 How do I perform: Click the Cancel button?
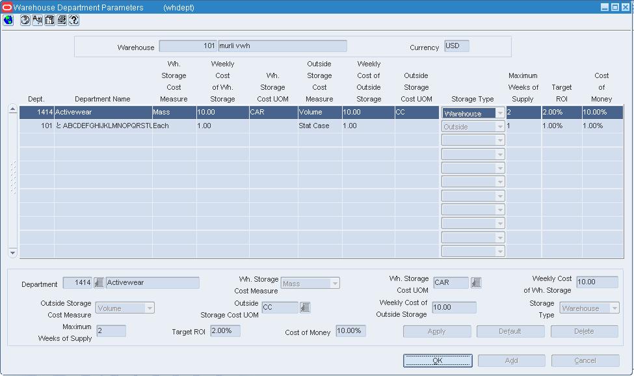coord(585,360)
